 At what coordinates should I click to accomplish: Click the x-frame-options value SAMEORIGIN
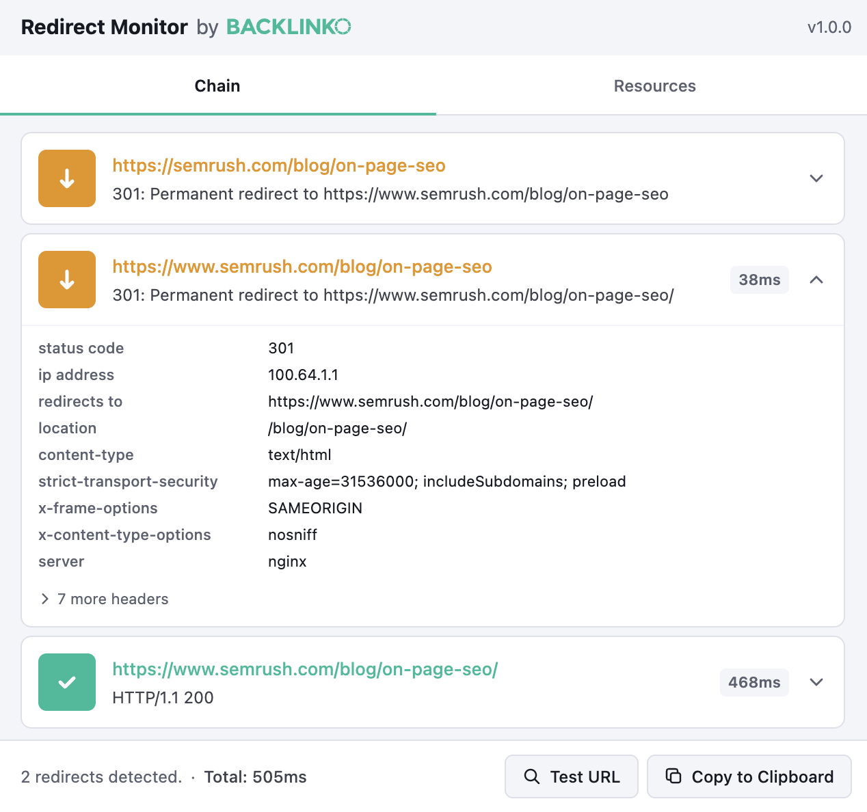(315, 508)
